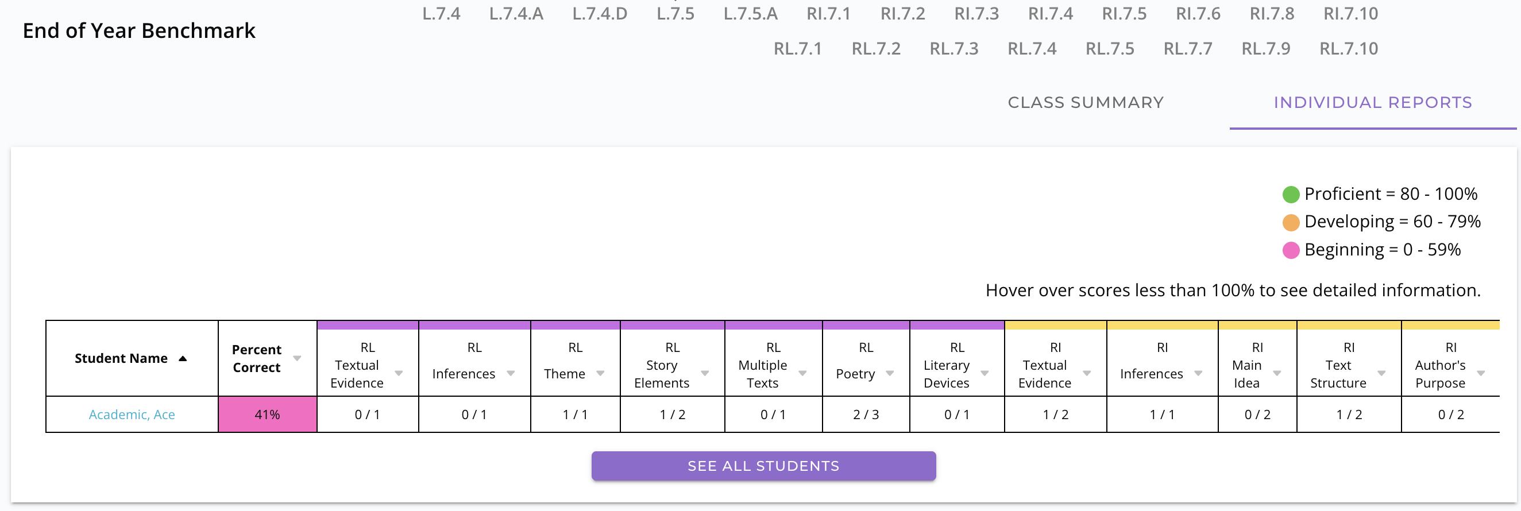1521x511 pixels.
Task: Sort RL Multiple Texts column arrow
Action: click(x=802, y=374)
